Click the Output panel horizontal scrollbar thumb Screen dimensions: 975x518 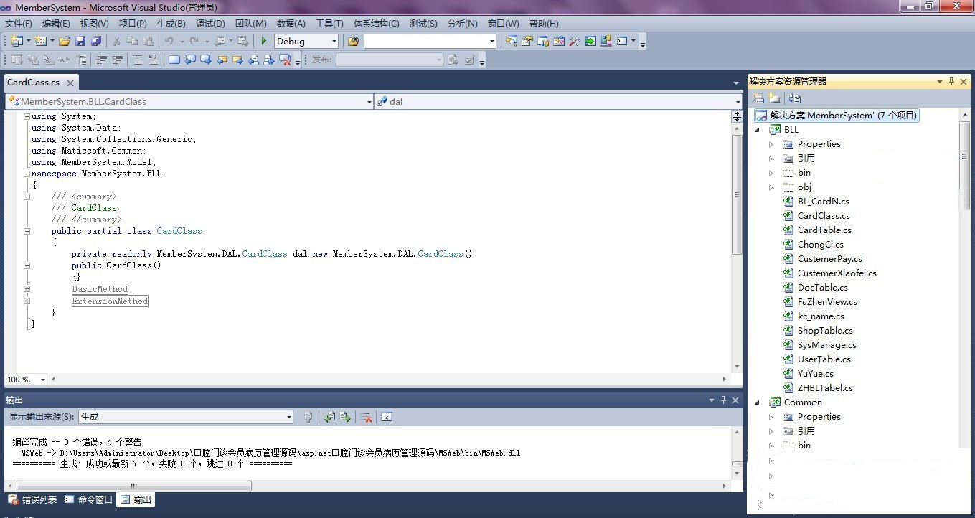133,486
